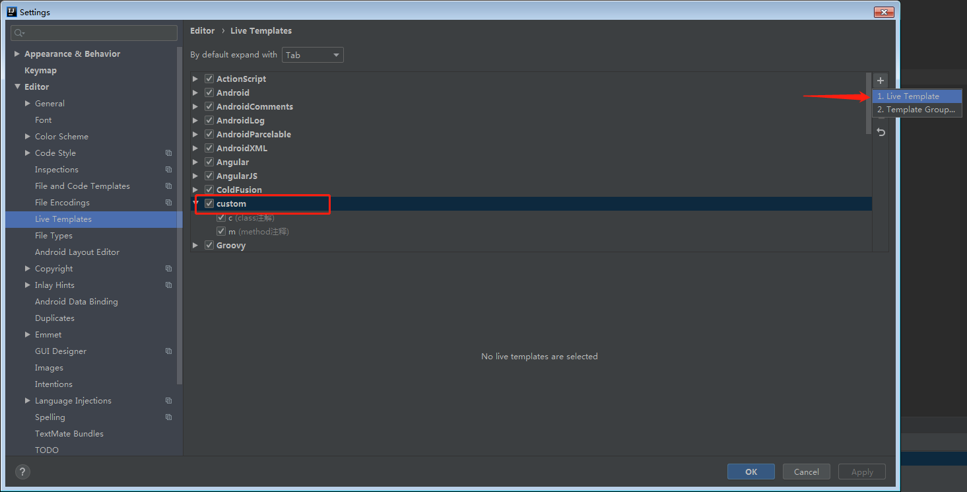
Task: Click project icon next to Copyright
Action: [x=168, y=268]
